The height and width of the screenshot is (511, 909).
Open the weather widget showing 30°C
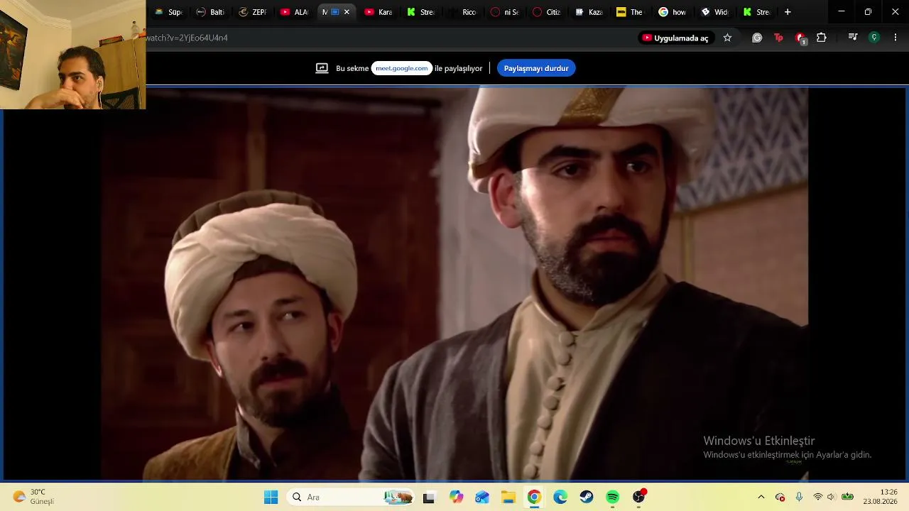pos(34,497)
